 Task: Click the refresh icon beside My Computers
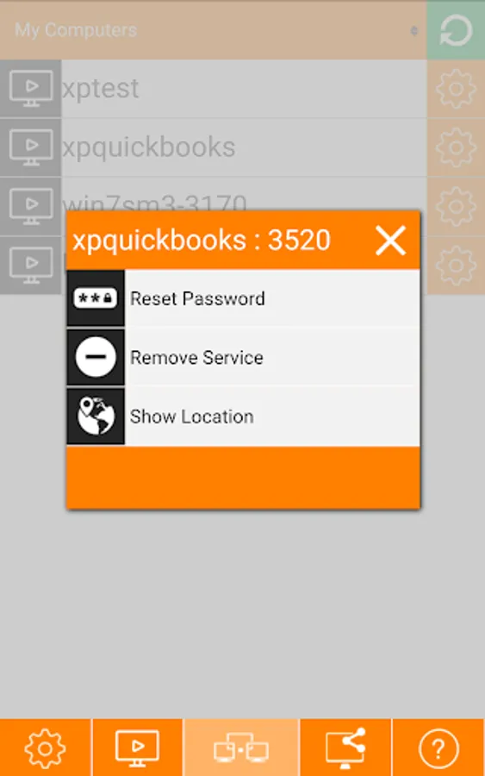[x=456, y=30]
